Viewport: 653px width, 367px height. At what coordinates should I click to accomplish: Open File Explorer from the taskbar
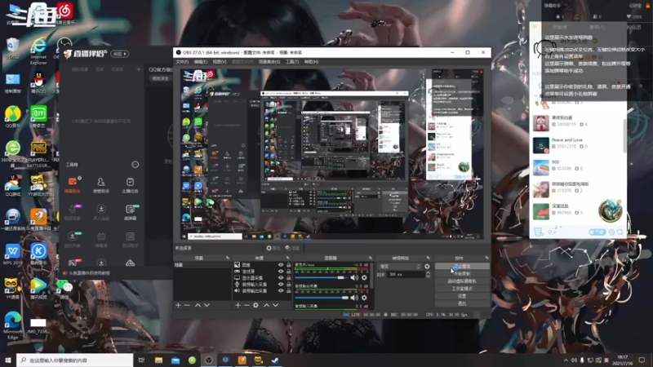click(x=158, y=360)
